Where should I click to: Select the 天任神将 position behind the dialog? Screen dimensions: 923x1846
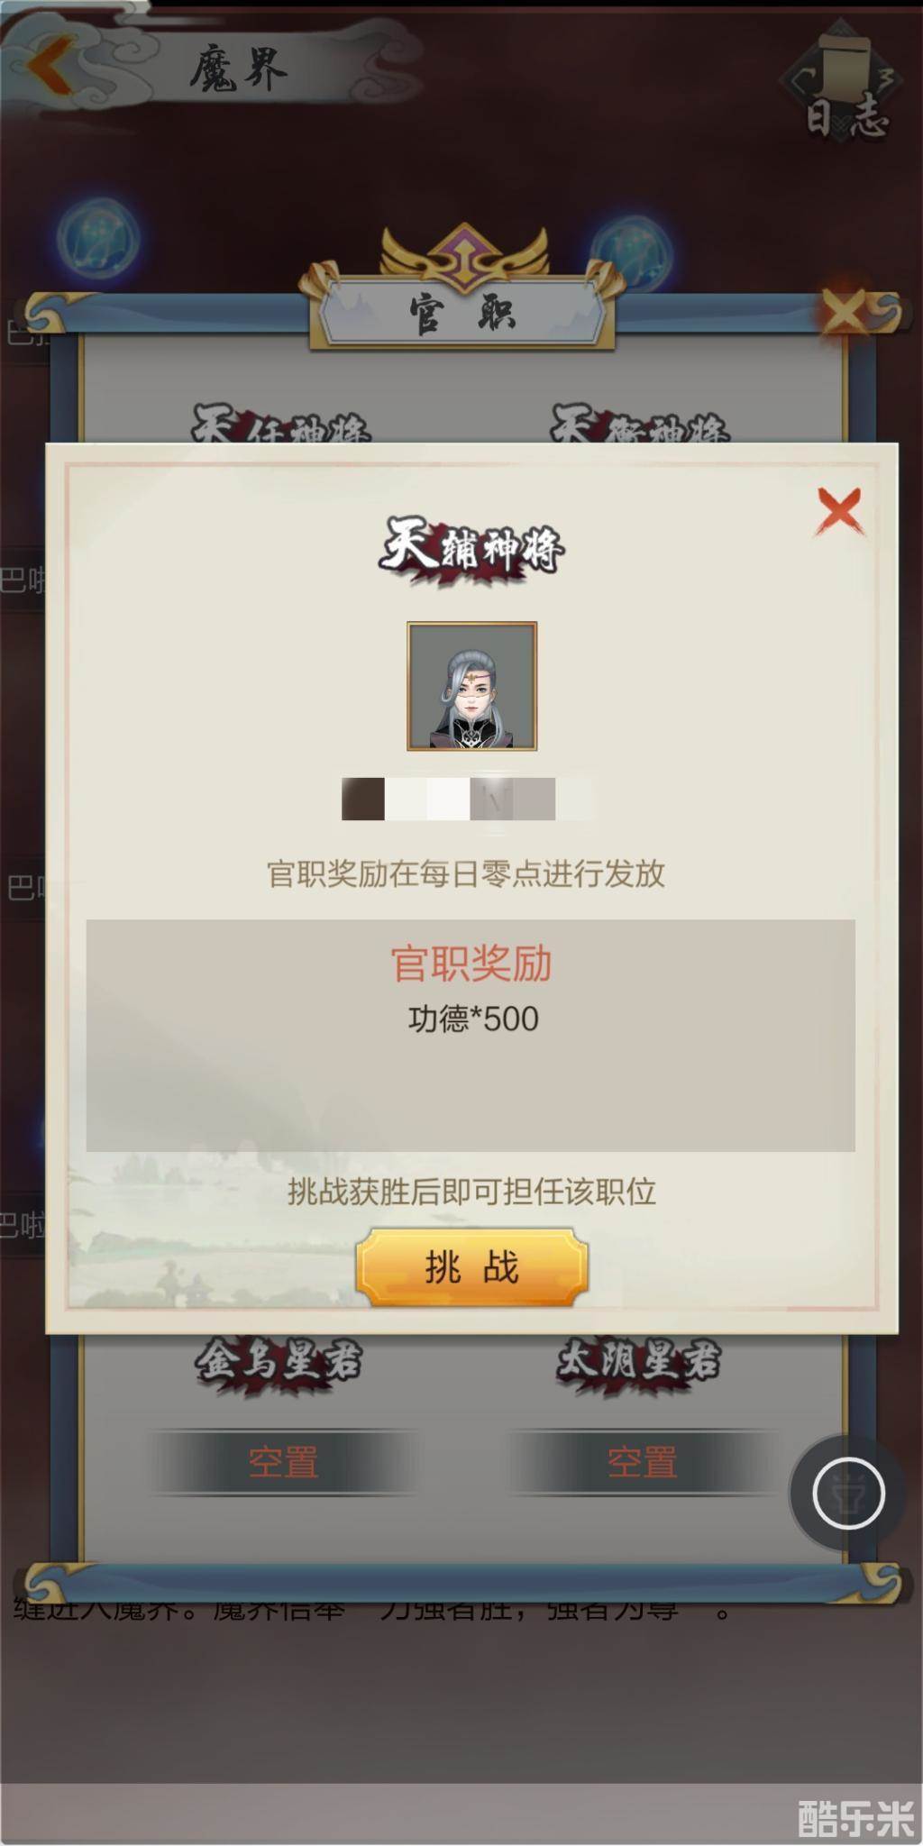(281, 424)
